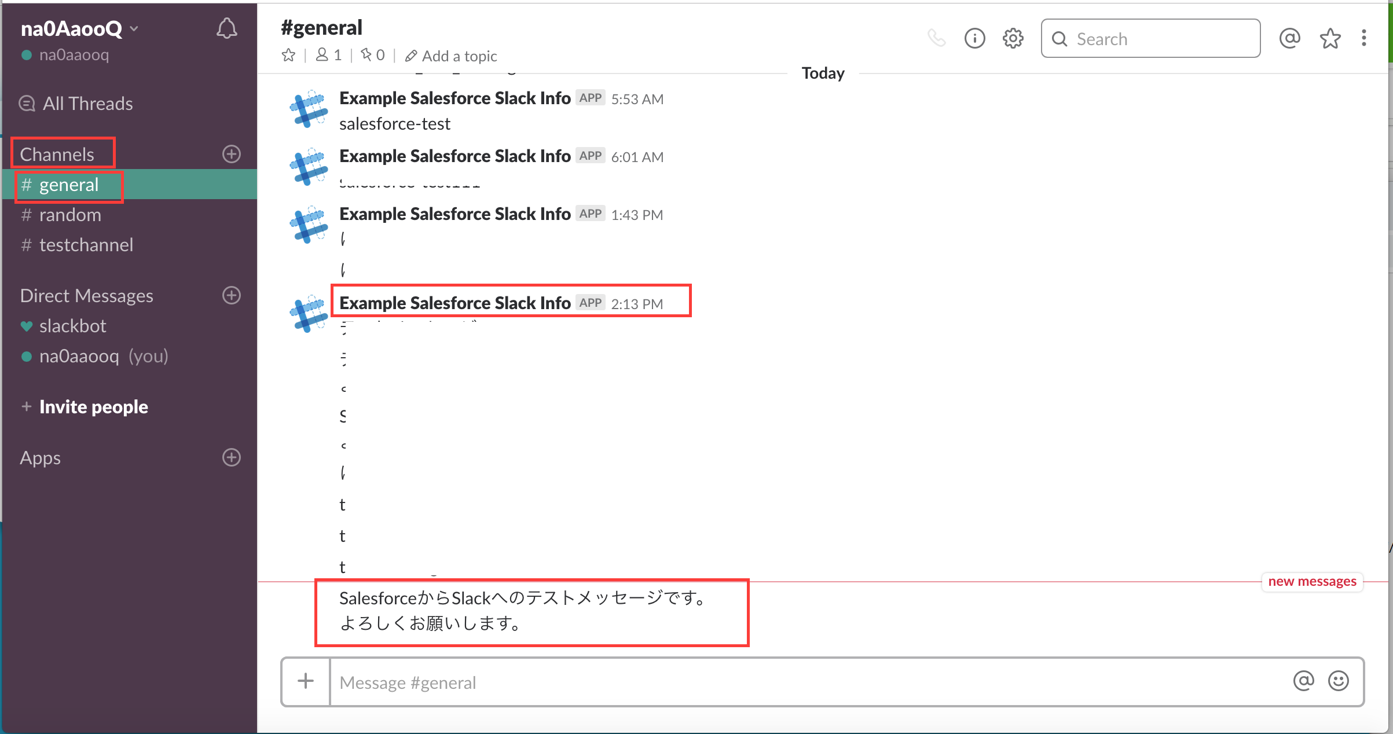Select the general channel
The image size is (1393, 734).
[x=130, y=185]
